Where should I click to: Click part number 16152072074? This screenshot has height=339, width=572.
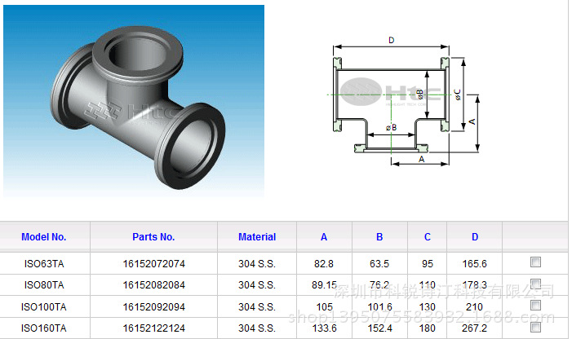153,263
